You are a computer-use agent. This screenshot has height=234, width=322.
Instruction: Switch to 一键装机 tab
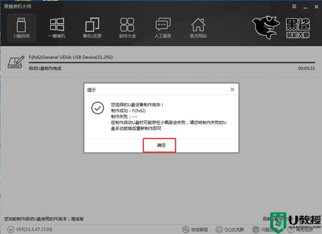tap(57, 28)
